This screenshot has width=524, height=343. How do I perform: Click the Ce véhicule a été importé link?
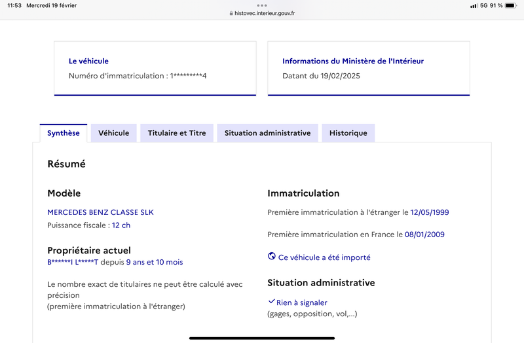[x=324, y=257]
